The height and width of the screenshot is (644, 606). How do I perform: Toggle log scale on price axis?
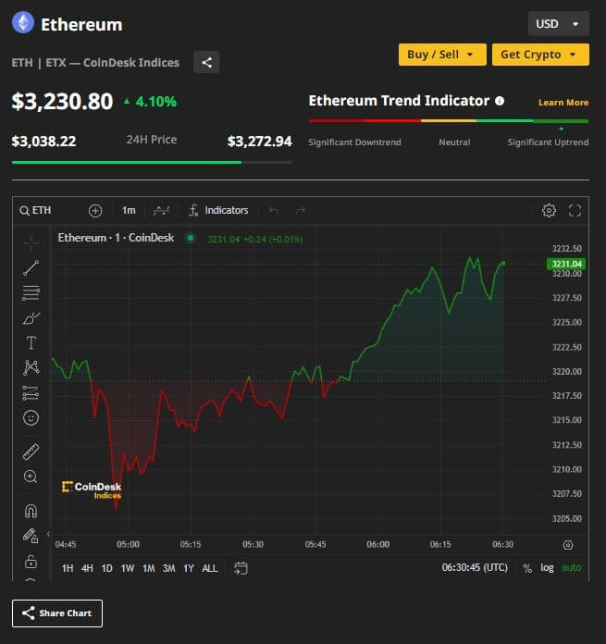coord(548,567)
